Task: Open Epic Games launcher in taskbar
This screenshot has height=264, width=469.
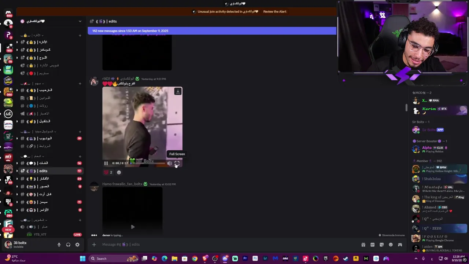Action: tap(325, 258)
